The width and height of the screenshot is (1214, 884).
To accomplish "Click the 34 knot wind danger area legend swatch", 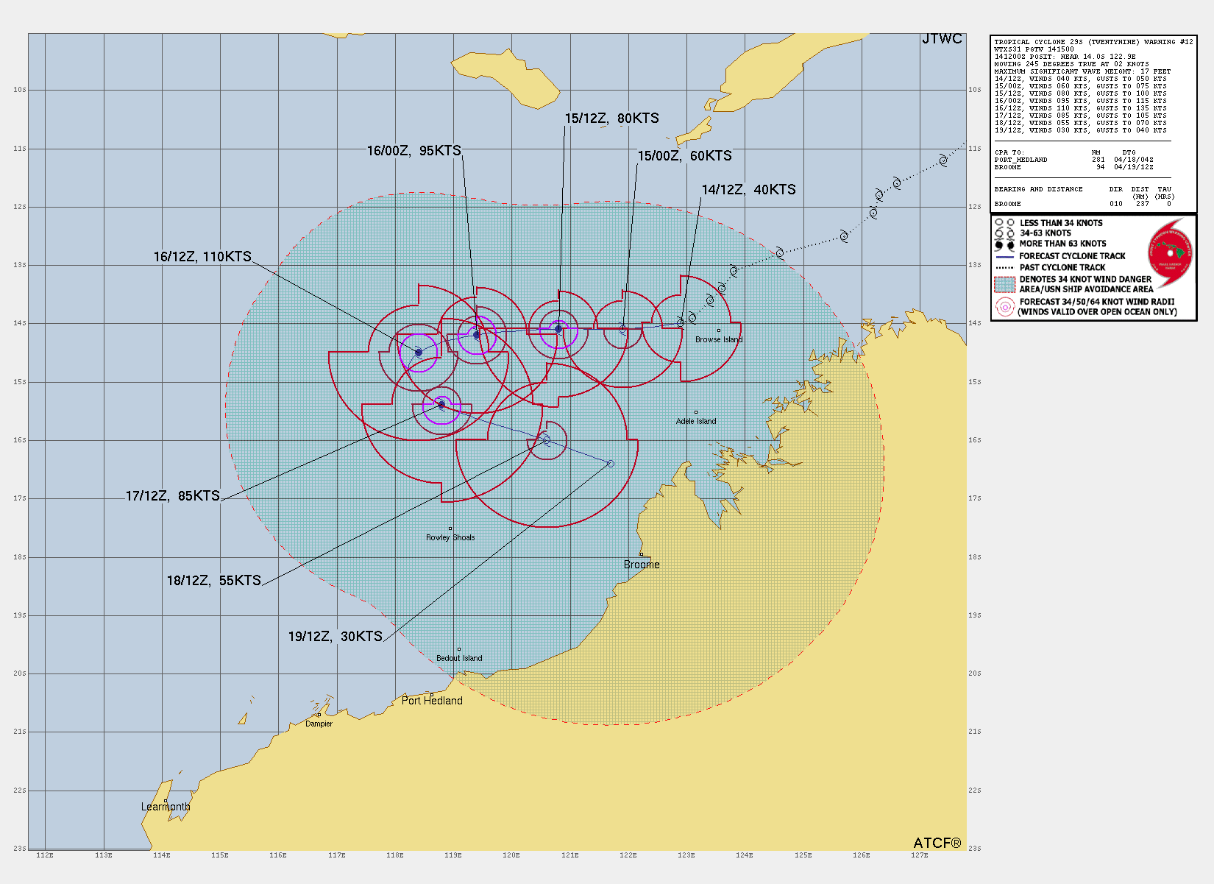I will pos(1004,284).
